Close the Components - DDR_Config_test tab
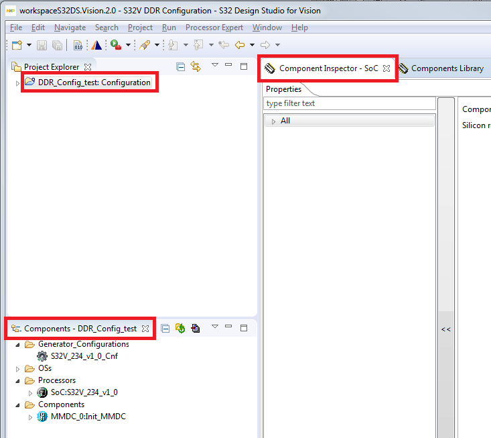The height and width of the screenshot is (438, 491). 145,329
